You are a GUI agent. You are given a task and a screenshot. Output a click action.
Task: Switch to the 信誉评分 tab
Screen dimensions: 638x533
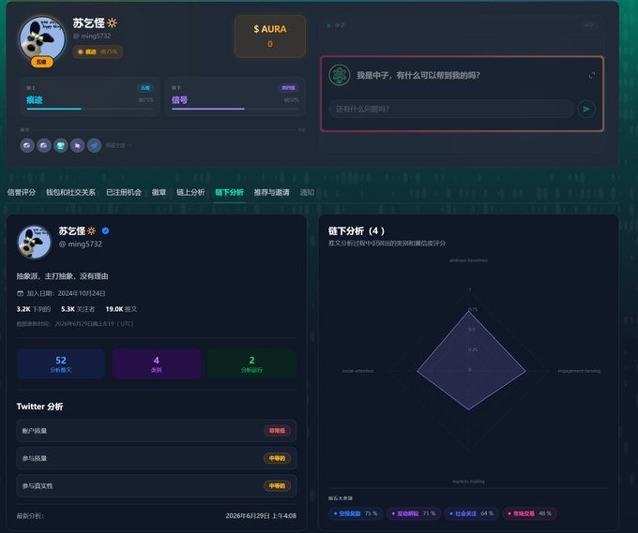22,192
